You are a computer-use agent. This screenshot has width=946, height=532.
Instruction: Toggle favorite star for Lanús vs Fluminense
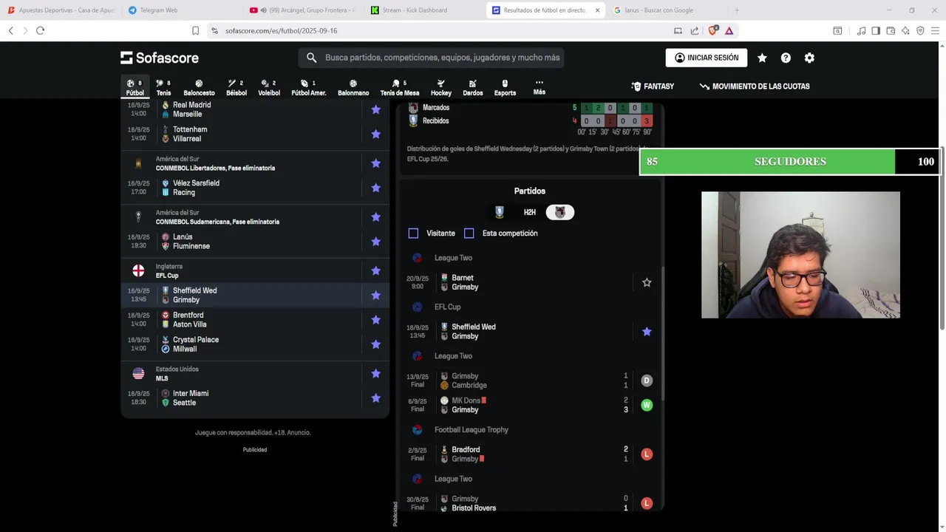[x=375, y=242]
